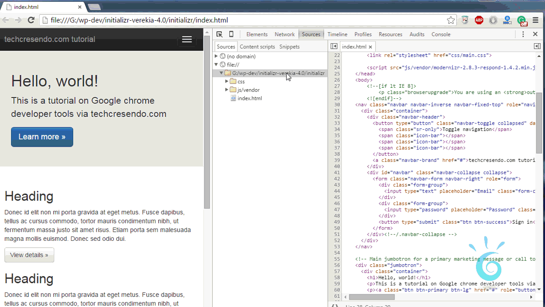Hide the navigator sidebar with the toggle icon
Viewport: 545px width, 307px height.
(x=334, y=46)
